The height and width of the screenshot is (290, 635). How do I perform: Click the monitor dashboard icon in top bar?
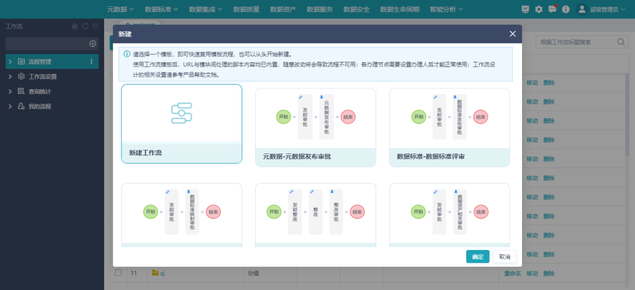[525, 9]
